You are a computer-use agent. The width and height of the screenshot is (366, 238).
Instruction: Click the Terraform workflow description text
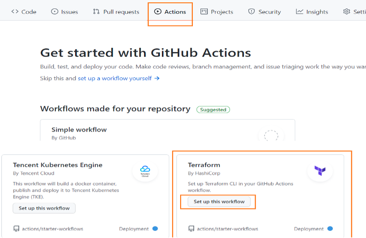point(240,187)
